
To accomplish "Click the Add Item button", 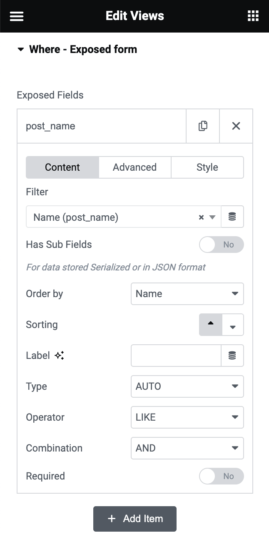I will (x=135, y=519).
